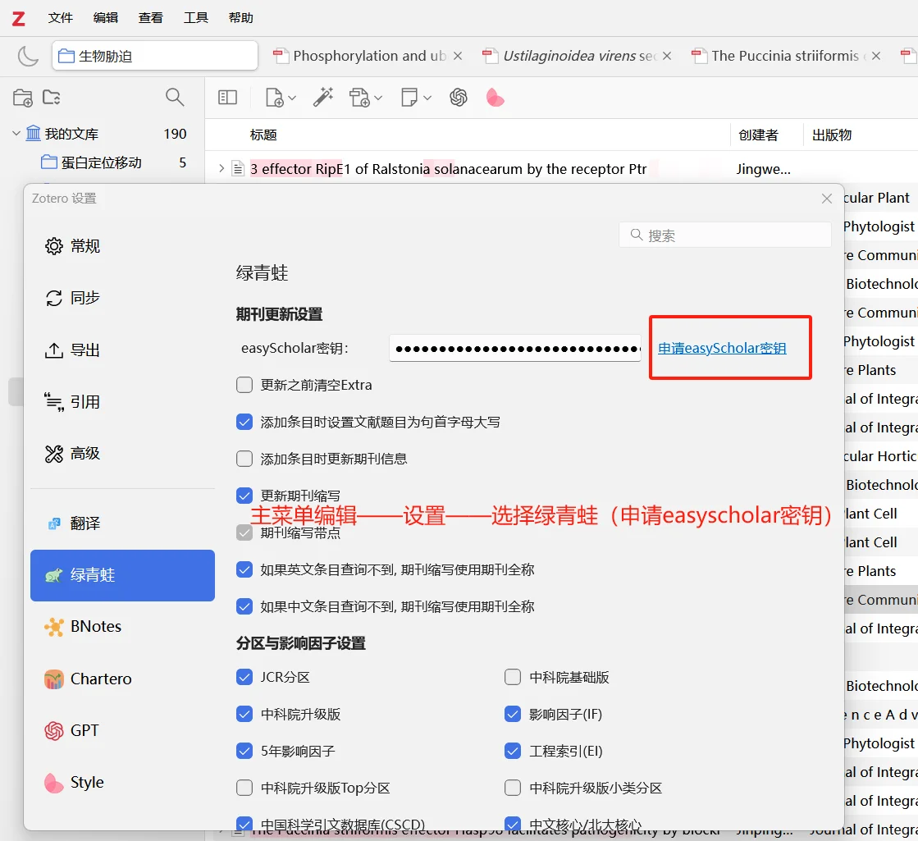This screenshot has width=918, height=841.
Task: Click the easyScholar密钥 password field
Action: (x=515, y=348)
